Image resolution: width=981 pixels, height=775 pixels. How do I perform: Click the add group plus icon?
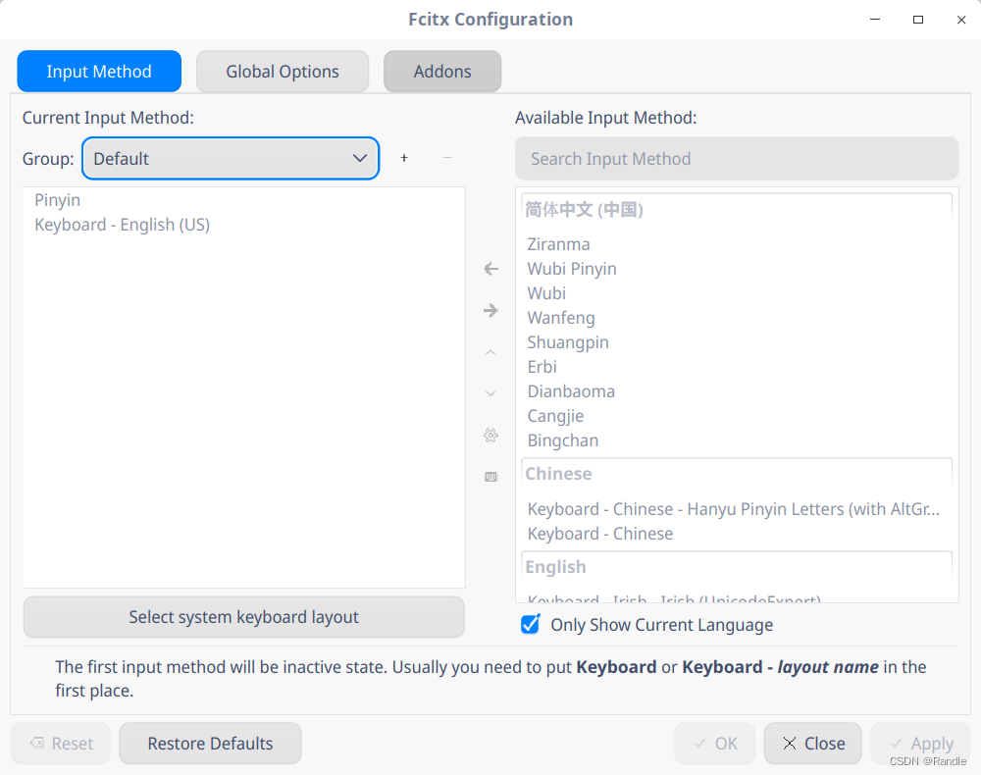[x=404, y=158]
